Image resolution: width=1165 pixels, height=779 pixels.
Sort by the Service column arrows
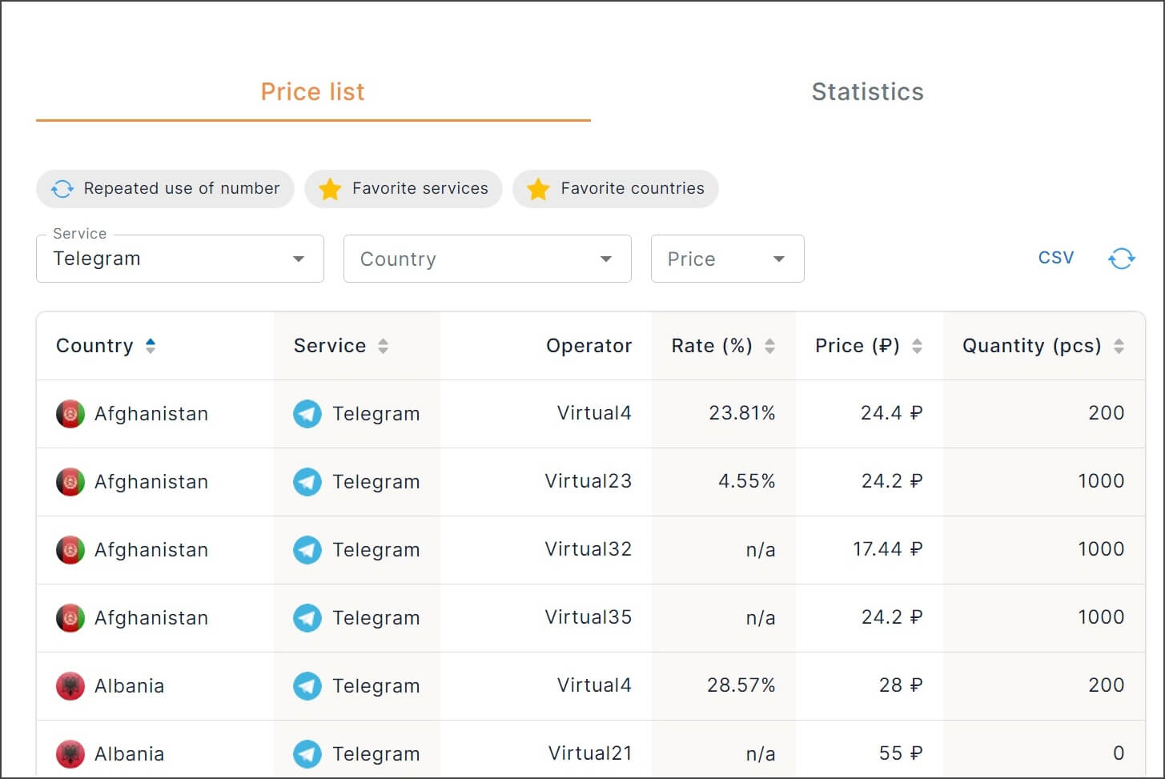click(x=384, y=346)
